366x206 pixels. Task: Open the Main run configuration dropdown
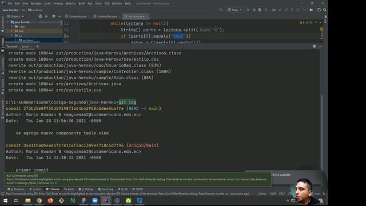pyautogui.click(x=235, y=10)
